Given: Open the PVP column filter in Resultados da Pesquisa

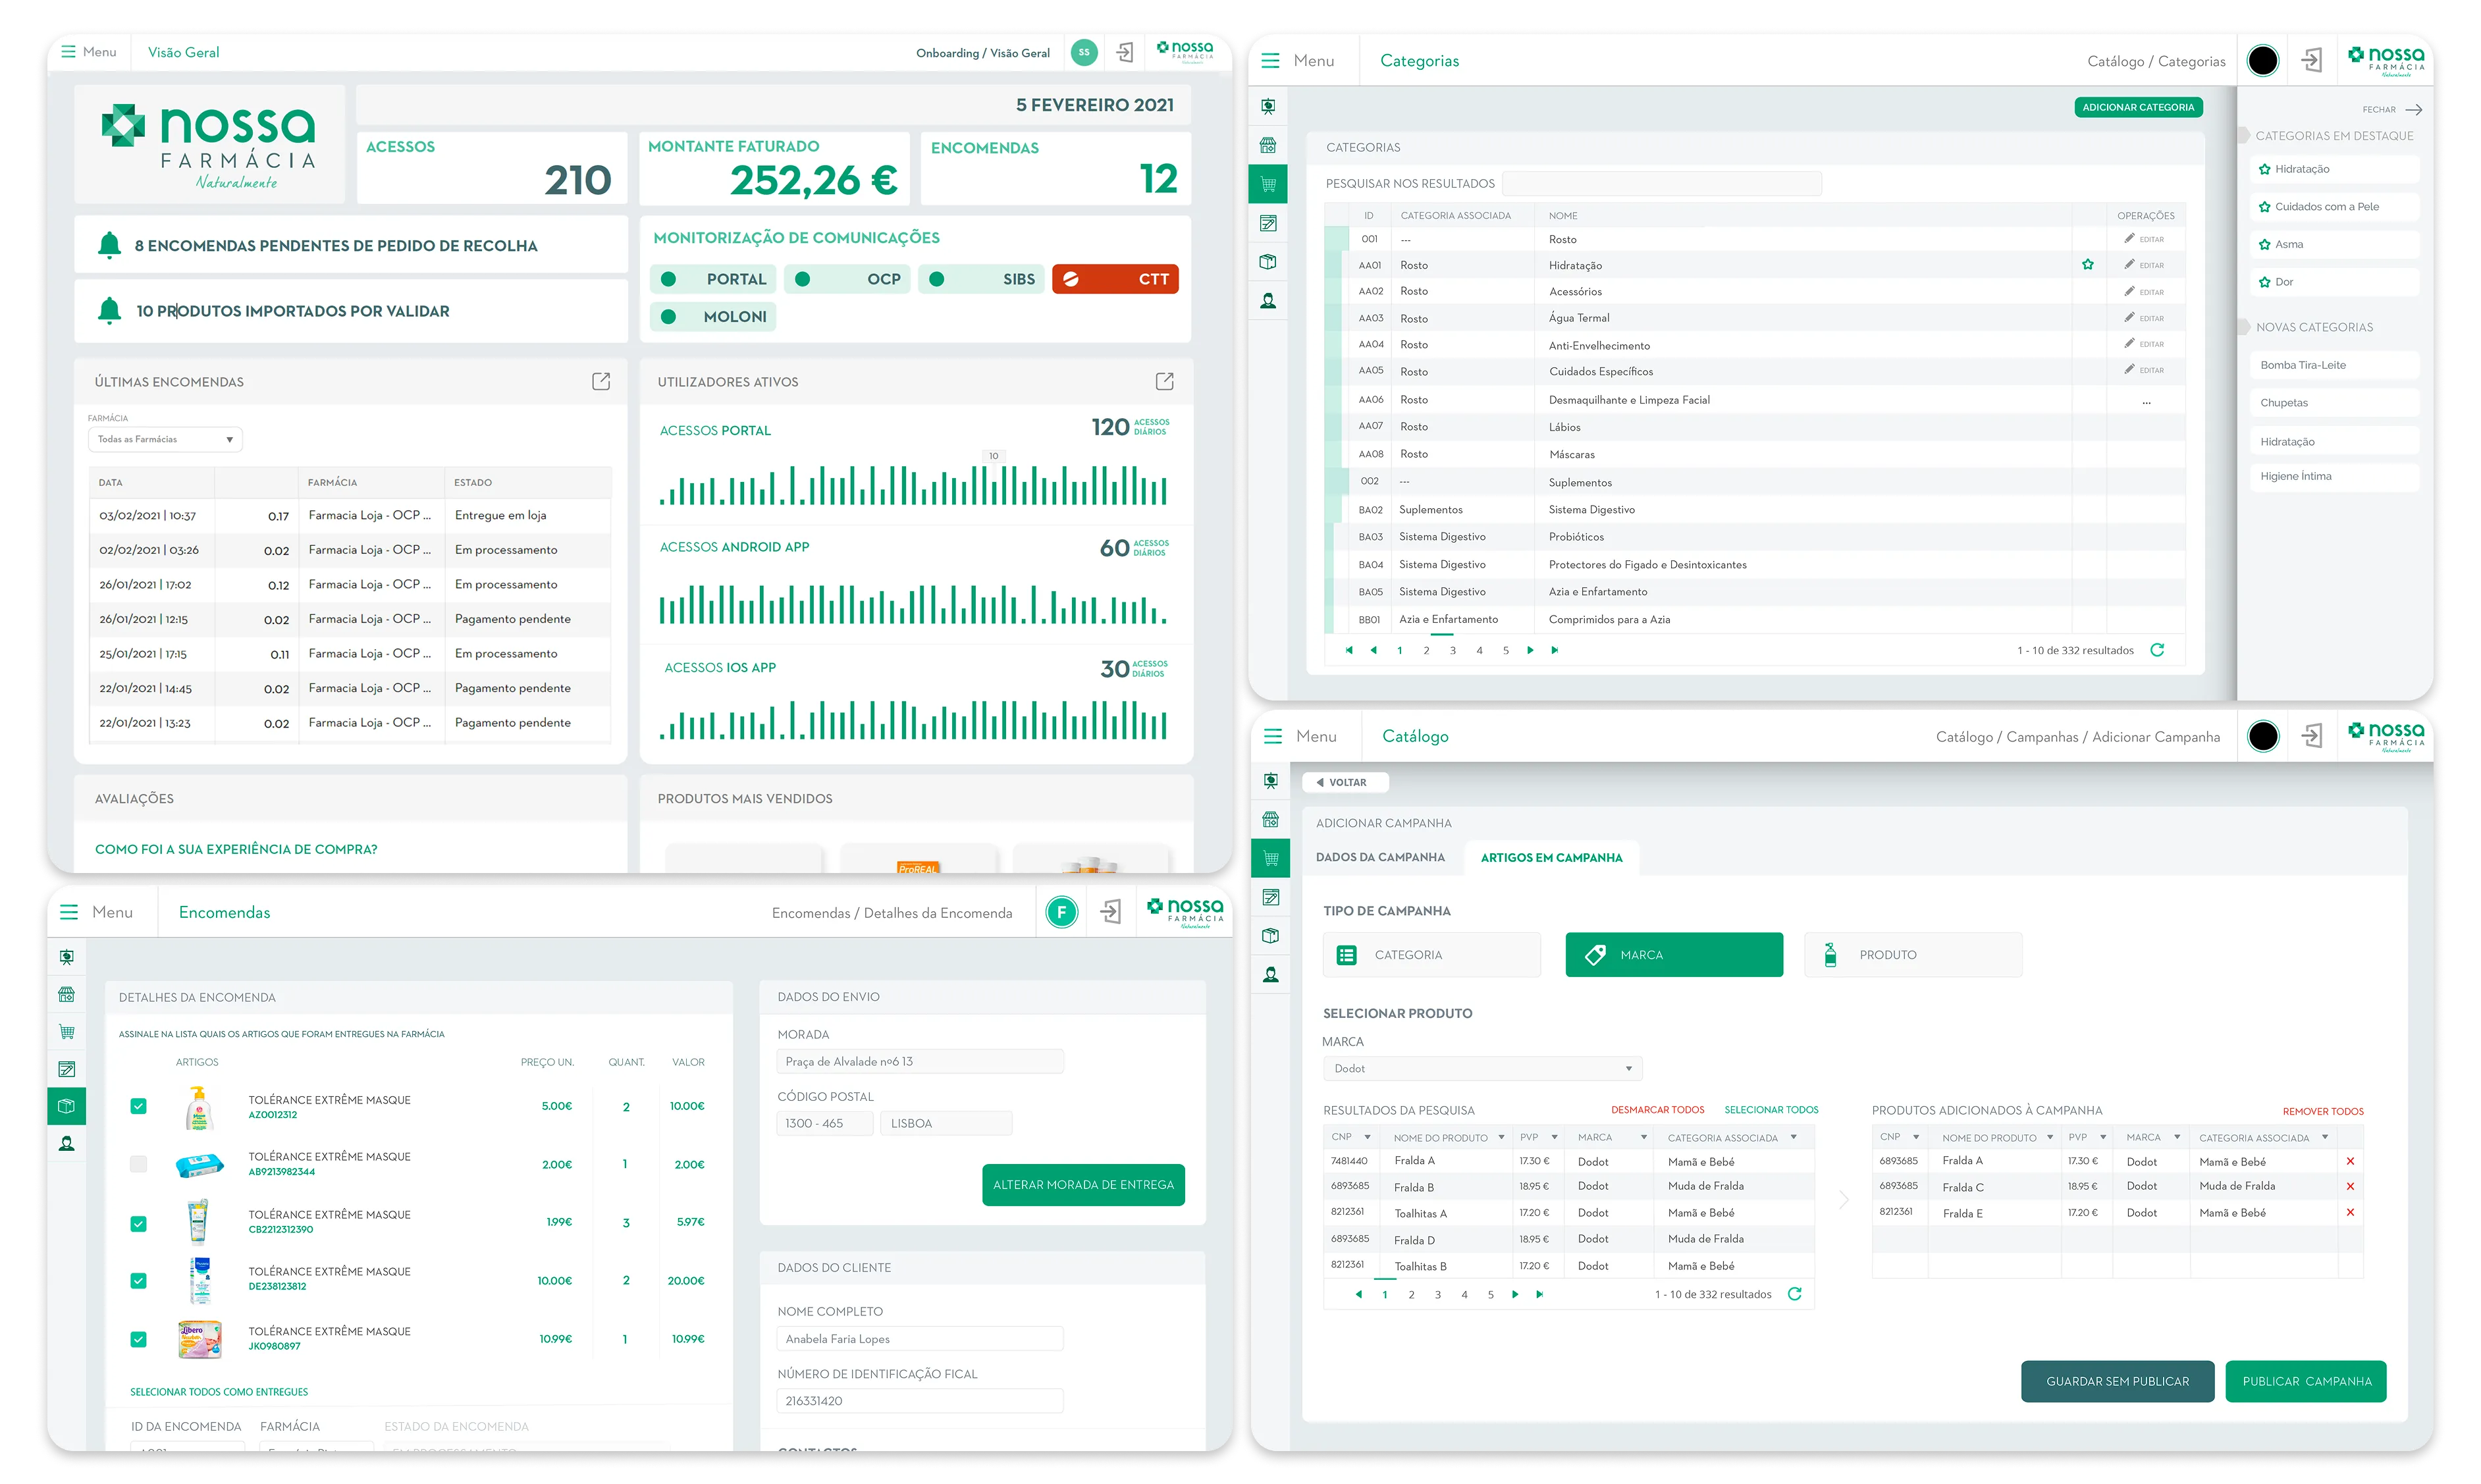Looking at the screenshot, I should 1554,1137.
